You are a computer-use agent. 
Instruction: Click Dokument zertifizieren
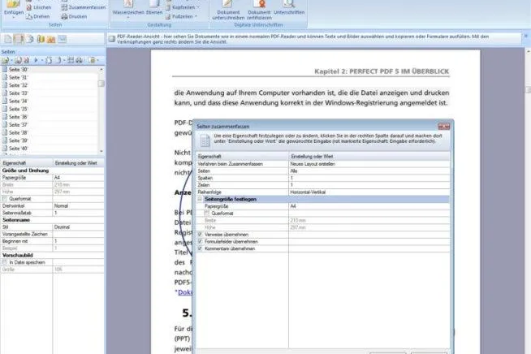pyautogui.click(x=259, y=10)
